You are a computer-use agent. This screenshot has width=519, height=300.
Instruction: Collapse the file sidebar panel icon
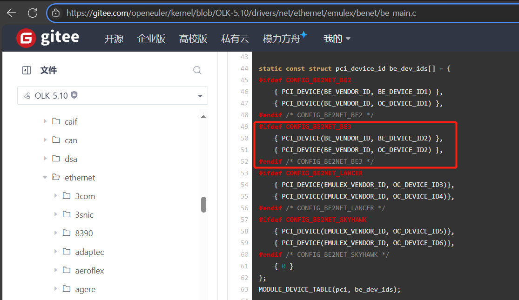point(27,70)
